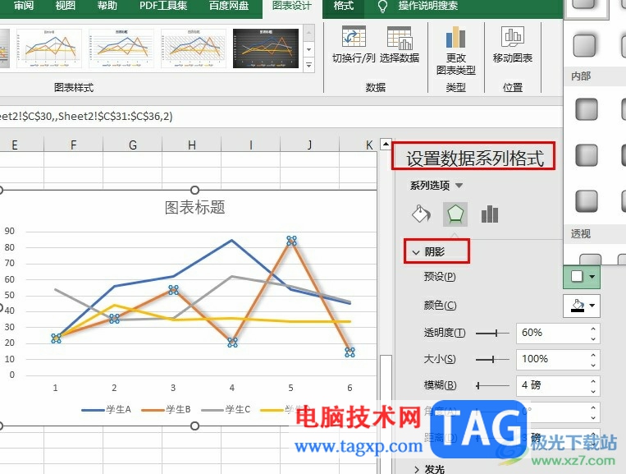Screen dimensions: 626x474
Task: Select the Effects pentagon icon
Action: [455, 214]
